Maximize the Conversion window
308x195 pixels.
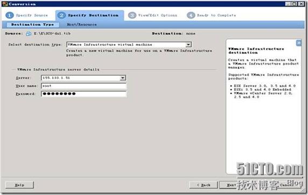(x=294, y=4)
